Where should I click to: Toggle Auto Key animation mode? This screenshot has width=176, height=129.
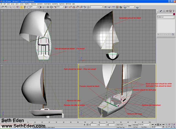pos(135,125)
